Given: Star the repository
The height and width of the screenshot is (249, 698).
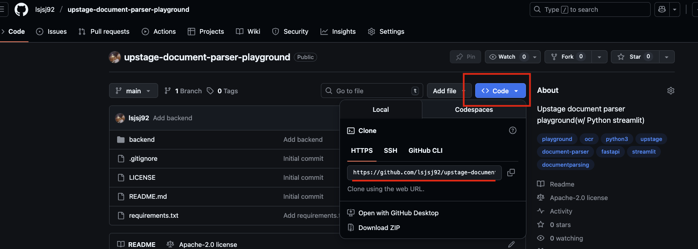Looking at the screenshot, I should coord(635,57).
